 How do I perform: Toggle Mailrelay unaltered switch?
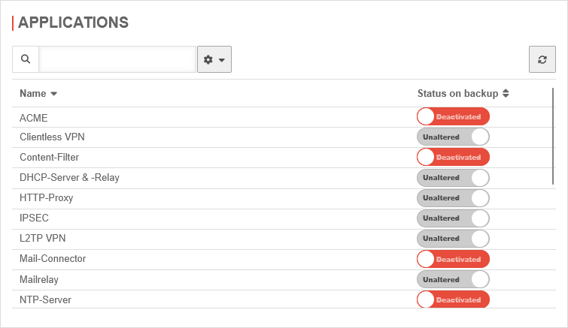(453, 279)
